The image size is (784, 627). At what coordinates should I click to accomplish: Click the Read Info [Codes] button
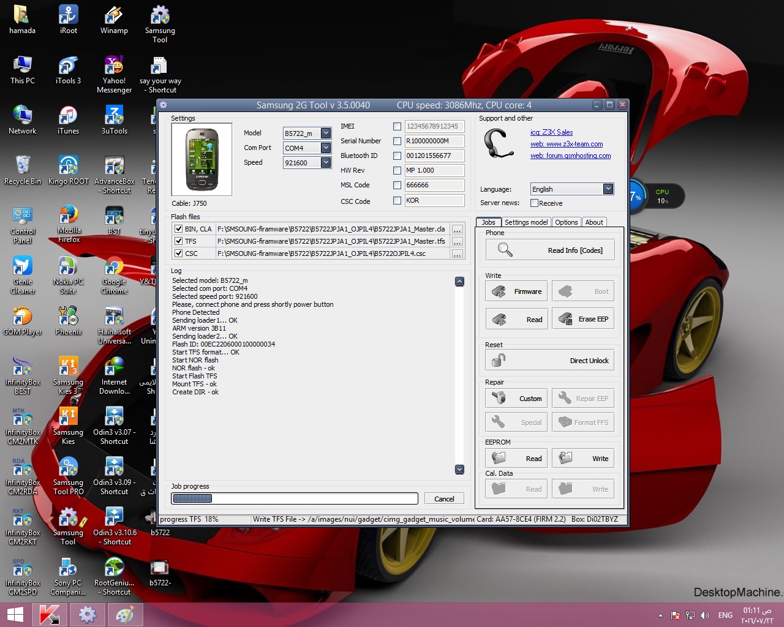(x=550, y=250)
